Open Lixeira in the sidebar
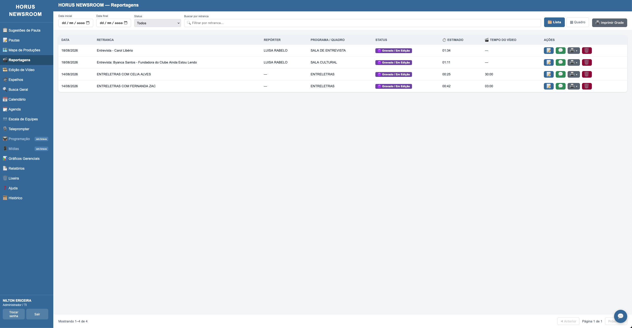The width and height of the screenshot is (632, 328). tap(27, 178)
